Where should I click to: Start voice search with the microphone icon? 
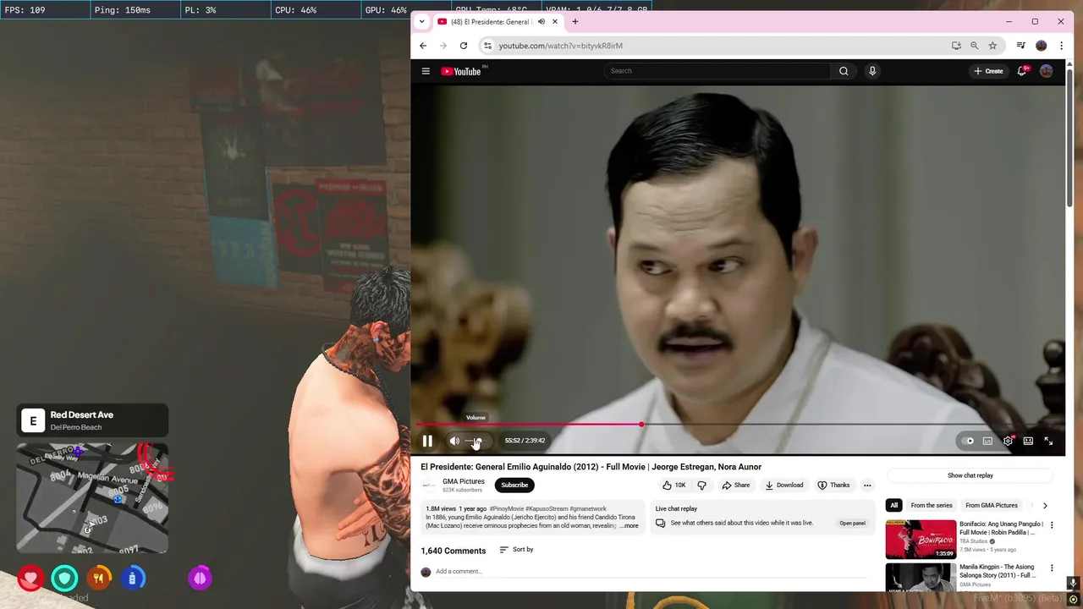click(872, 71)
